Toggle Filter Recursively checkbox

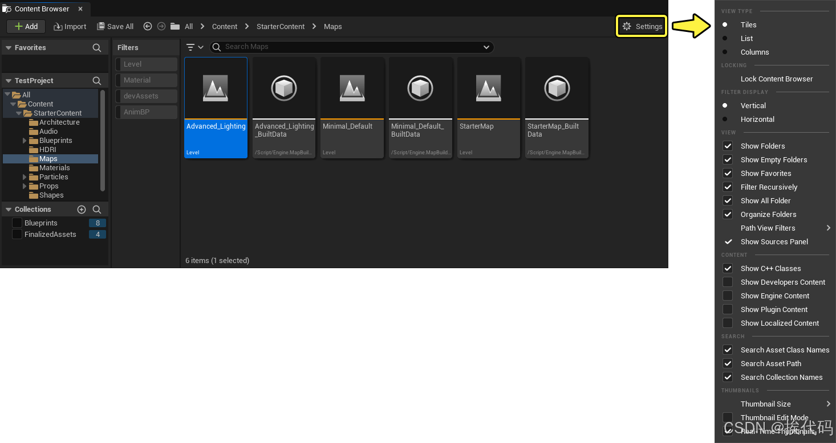click(x=728, y=187)
